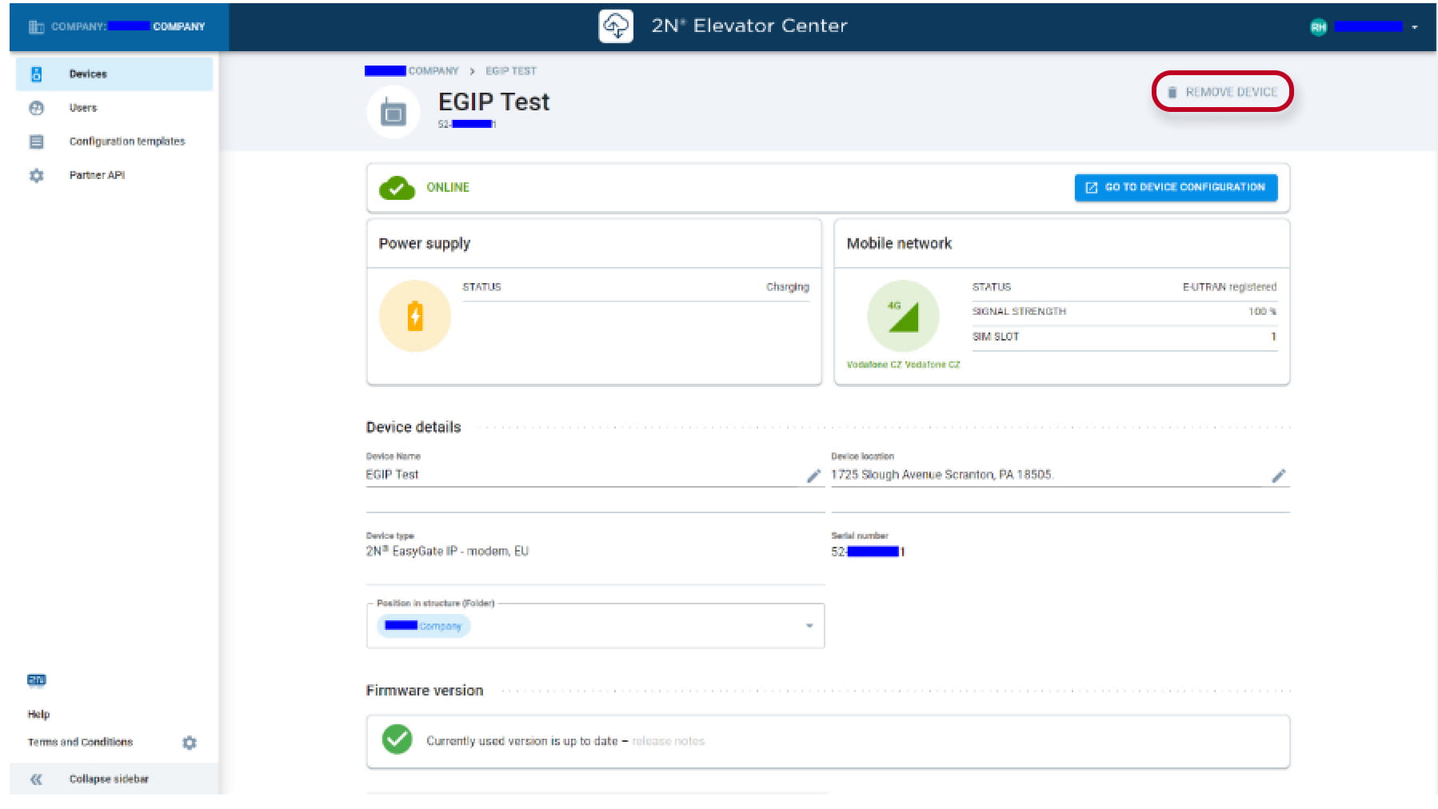Click the 4G signal strength icon
1438x809 pixels.
coord(903,316)
